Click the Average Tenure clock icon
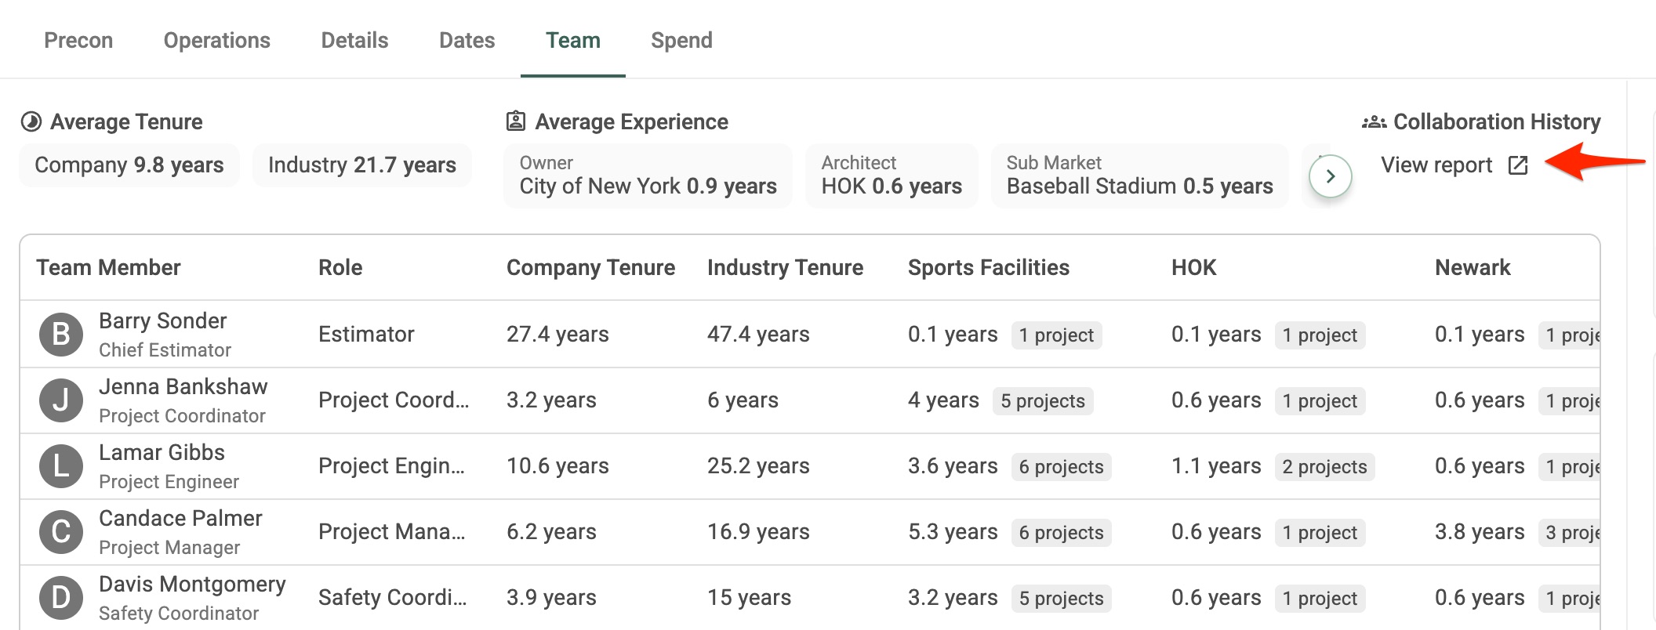The width and height of the screenshot is (1656, 630). tap(31, 121)
